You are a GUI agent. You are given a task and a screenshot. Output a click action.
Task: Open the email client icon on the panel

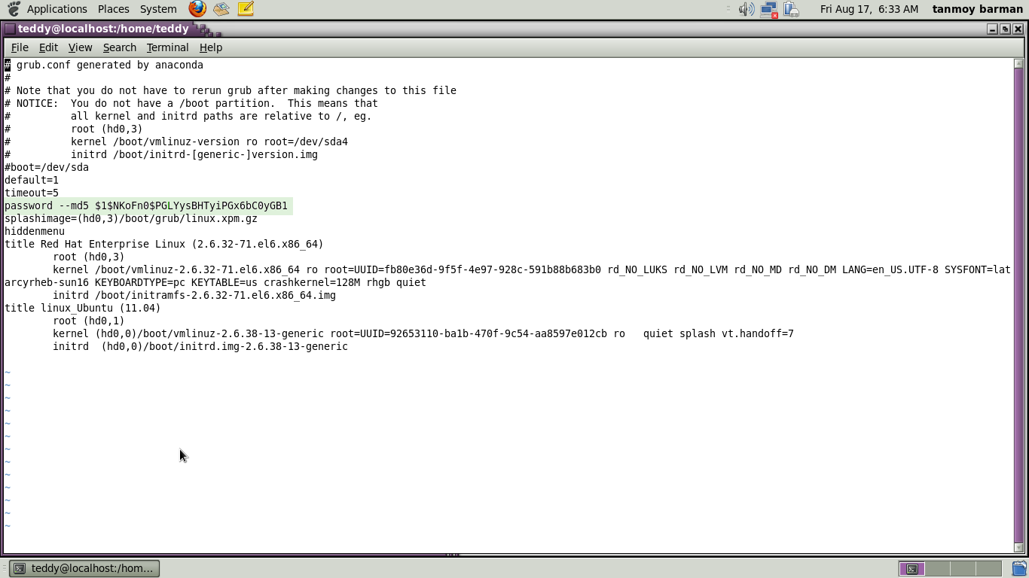(x=221, y=9)
